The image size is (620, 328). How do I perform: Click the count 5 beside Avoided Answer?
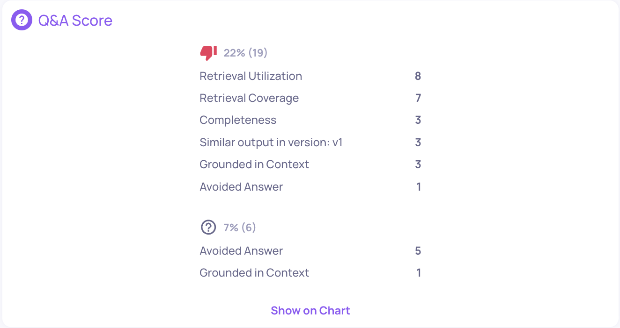tap(418, 251)
